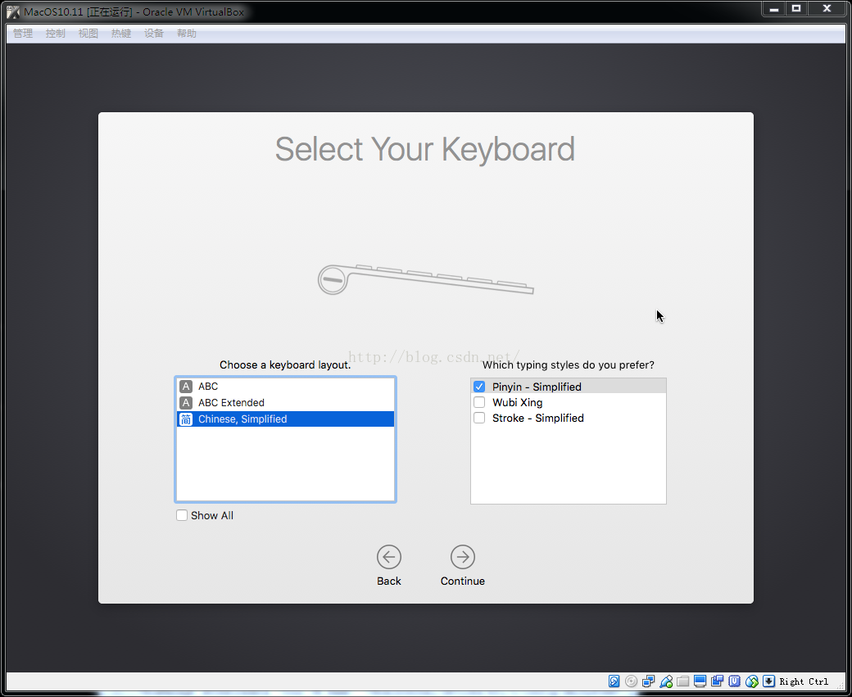Image resolution: width=852 pixels, height=697 pixels.
Task: Open the 设备 menu
Action: click(x=154, y=33)
